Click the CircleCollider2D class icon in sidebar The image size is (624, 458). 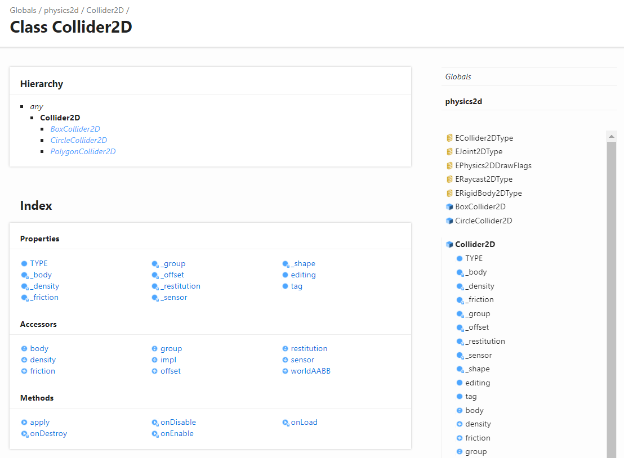click(449, 221)
